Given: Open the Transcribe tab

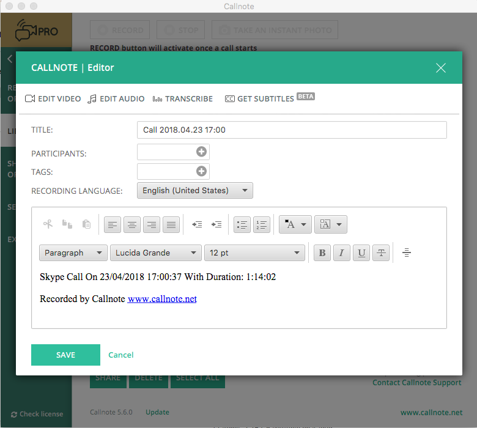Looking at the screenshot, I should 182,99.
